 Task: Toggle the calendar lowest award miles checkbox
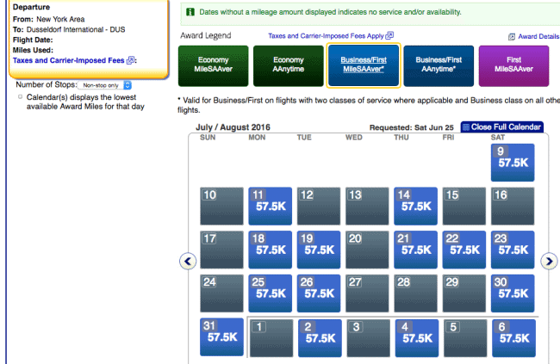(x=21, y=96)
